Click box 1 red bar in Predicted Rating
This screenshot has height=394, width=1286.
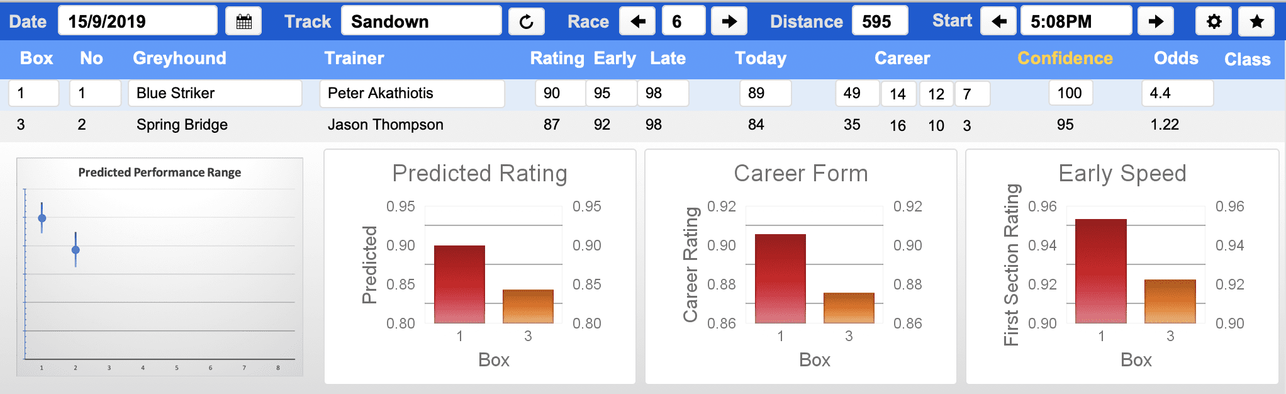click(x=459, y=284)
